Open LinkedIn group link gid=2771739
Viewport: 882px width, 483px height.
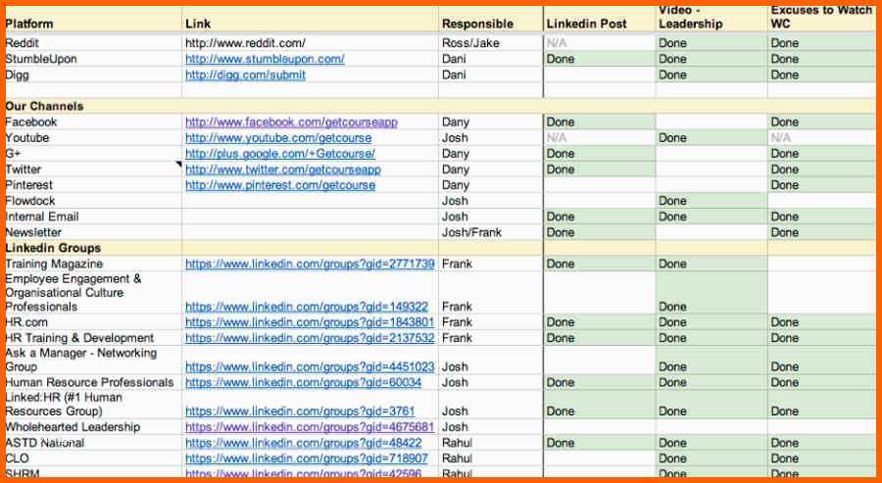(x=310, y=264)
